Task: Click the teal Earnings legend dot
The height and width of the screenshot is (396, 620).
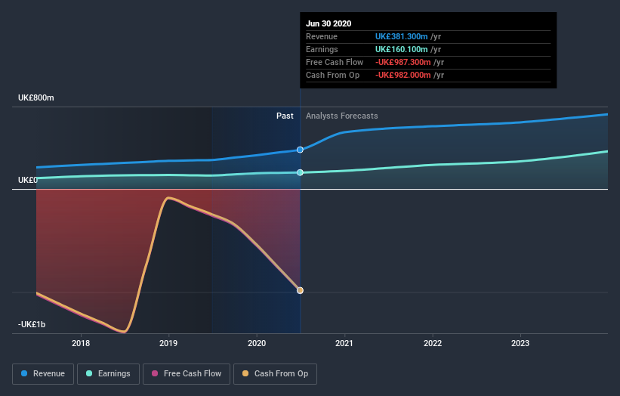Action: click(x=89, y=373)
